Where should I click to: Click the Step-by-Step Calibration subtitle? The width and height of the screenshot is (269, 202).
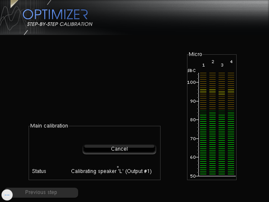click(60, 24)
